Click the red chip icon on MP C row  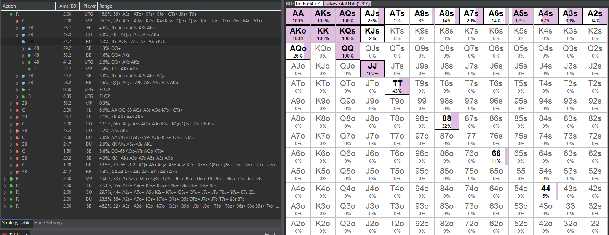click(x=17, y=21)
